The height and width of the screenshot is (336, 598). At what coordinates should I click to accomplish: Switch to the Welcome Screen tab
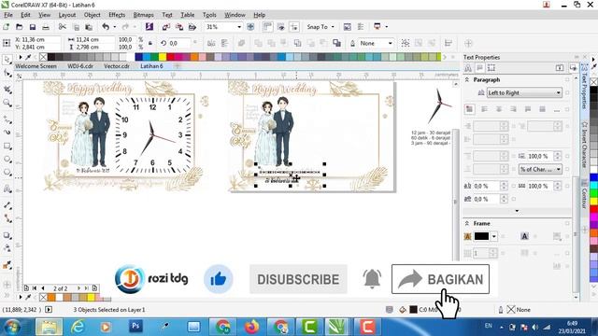36,66
